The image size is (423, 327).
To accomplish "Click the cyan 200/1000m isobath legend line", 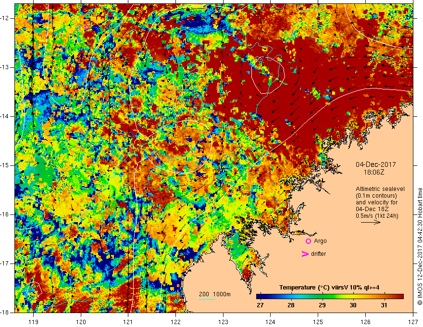I will point(207,299).
